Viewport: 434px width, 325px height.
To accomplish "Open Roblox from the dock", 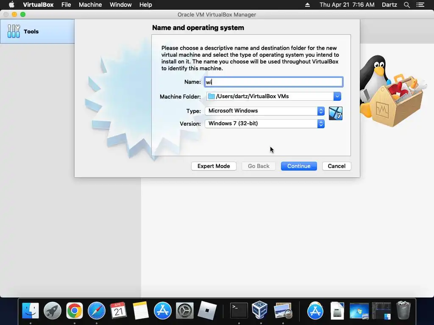I will [x=207, y=311].
